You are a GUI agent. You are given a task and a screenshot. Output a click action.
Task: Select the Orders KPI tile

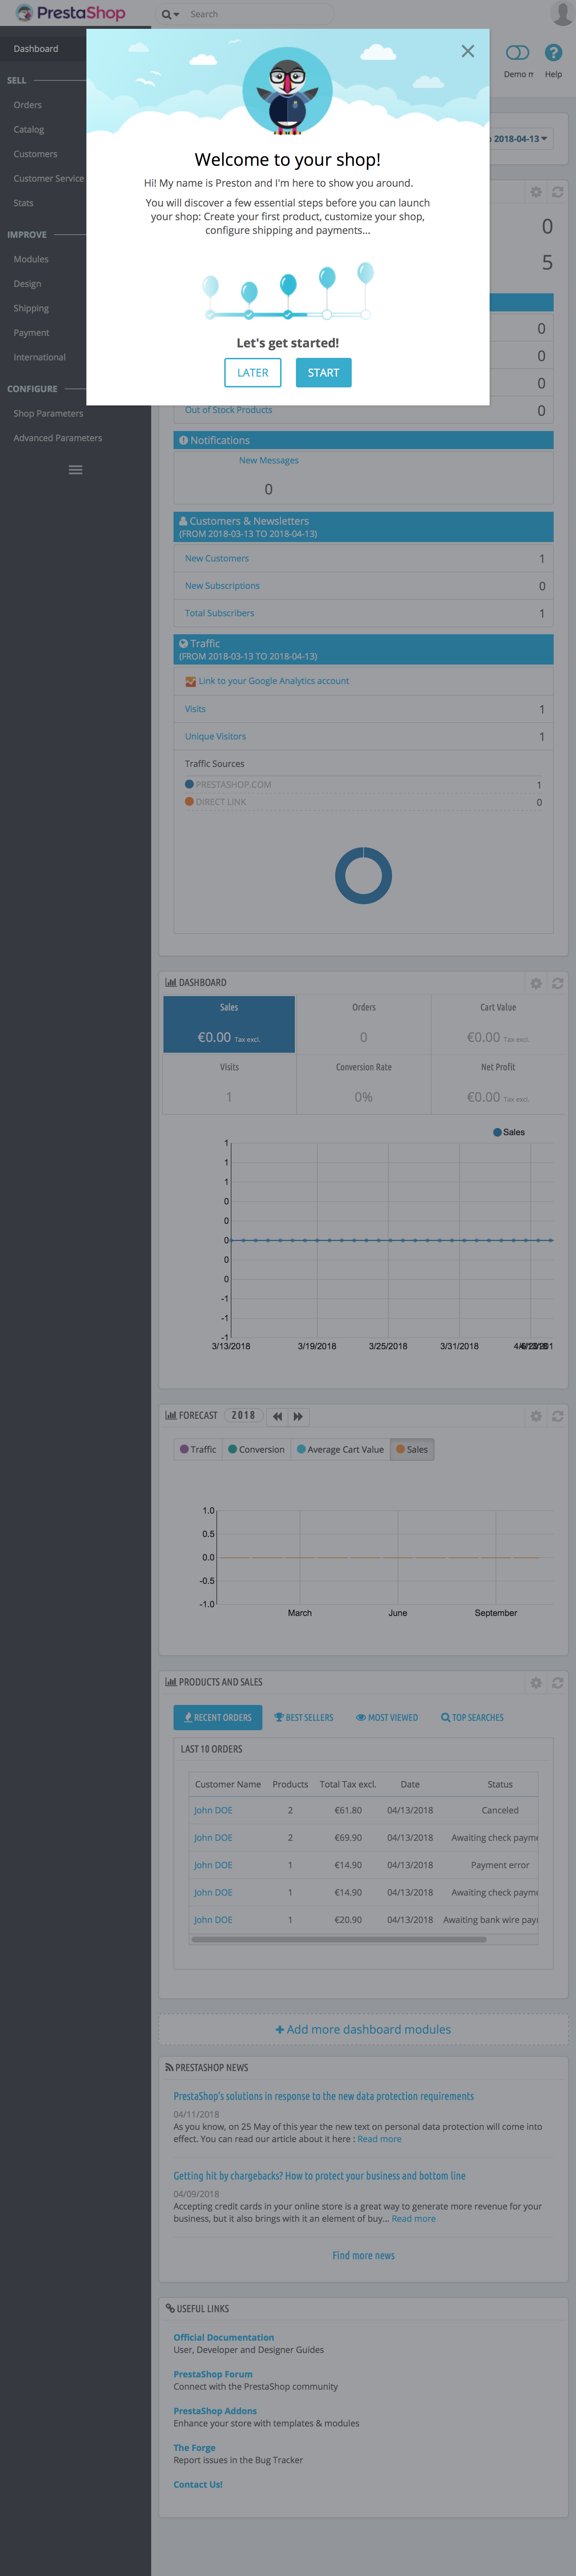363,1024
